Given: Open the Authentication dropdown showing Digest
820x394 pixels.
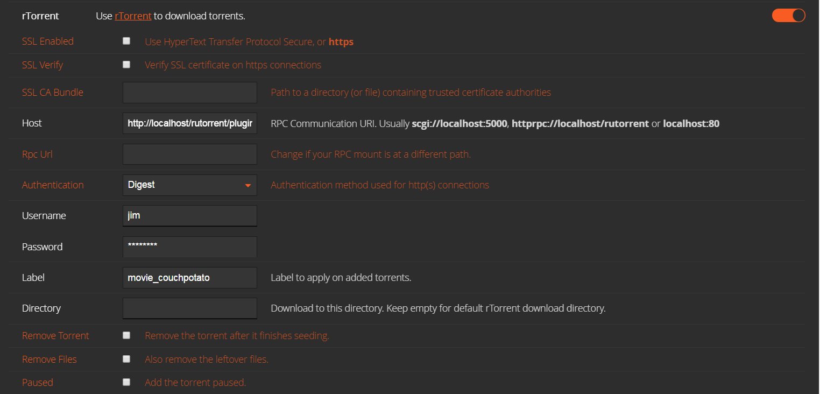Looking at the screenshot, I should coord(190,185).
